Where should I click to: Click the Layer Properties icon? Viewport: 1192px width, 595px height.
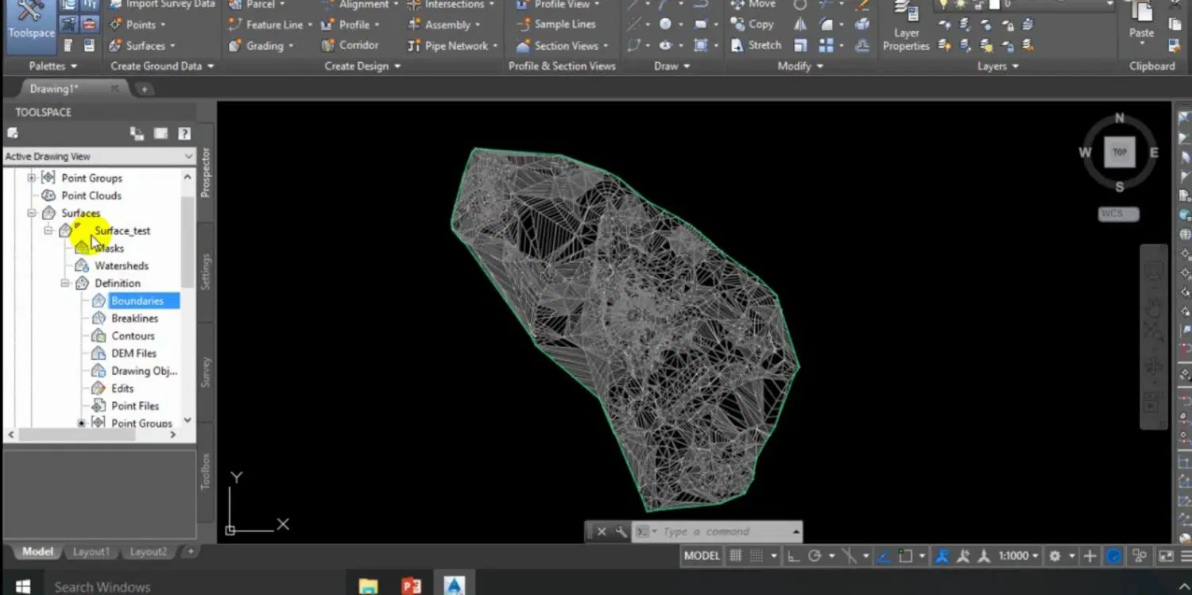(x=906, y=28)
